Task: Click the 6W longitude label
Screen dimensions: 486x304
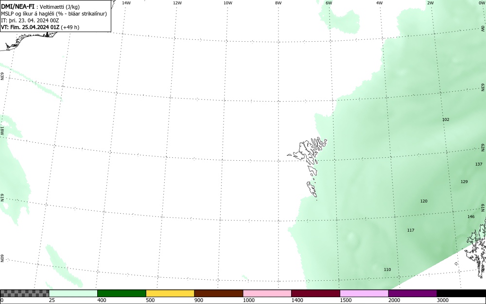Action: [x=329, y=3]
